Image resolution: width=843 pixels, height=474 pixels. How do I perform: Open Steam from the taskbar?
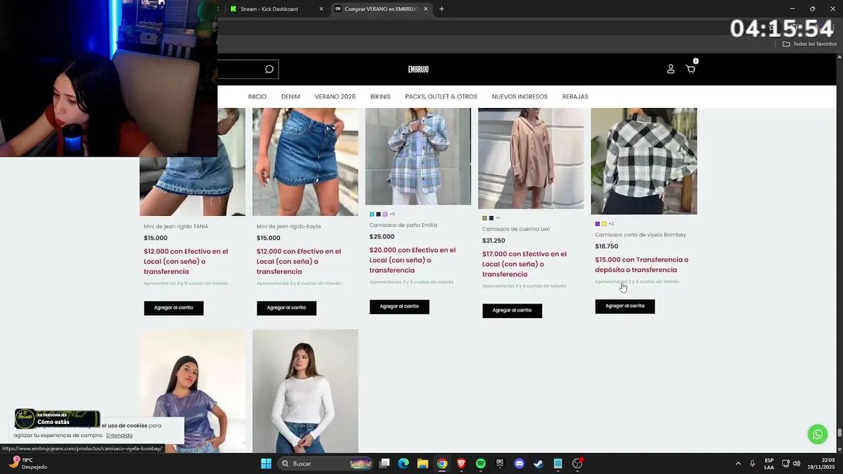tap(538, 463)
